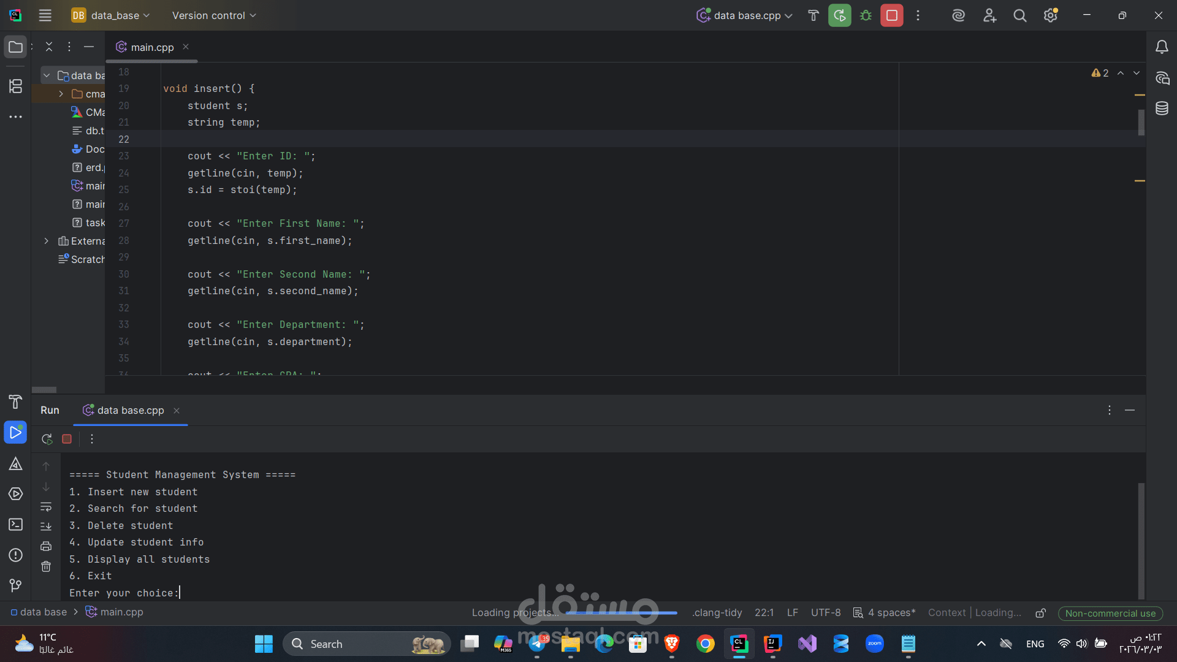
Task: Stop the running program with red button
Action: coord(892,15)
